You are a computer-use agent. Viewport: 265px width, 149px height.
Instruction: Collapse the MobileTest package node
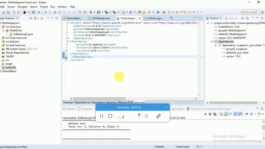click(3, 31)
